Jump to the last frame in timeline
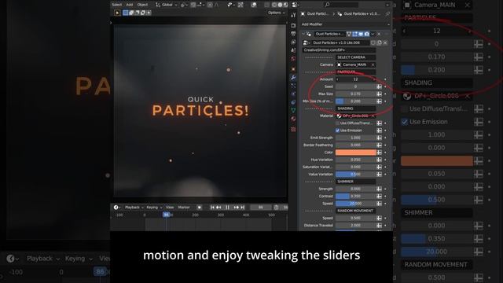 coord(243,208)
